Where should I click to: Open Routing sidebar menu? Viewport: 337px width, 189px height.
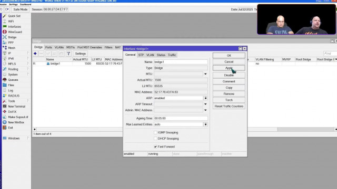click(13, 69)
